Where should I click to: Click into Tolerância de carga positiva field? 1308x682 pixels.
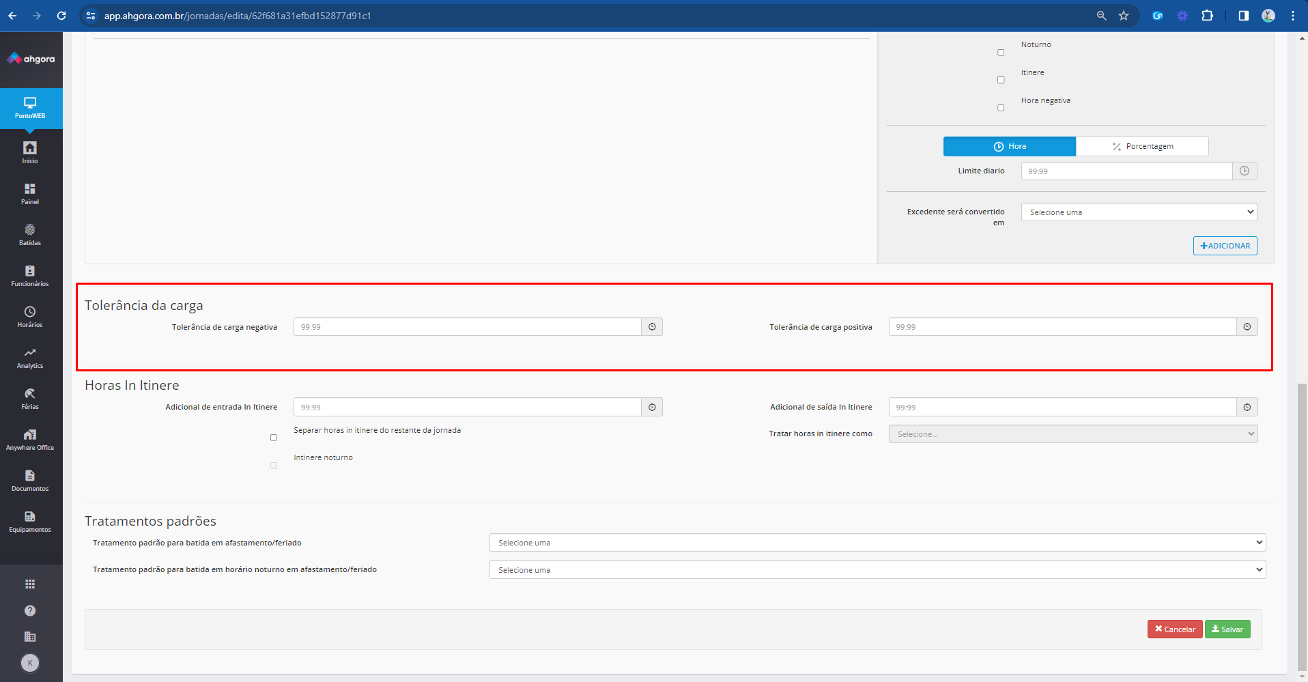pos(1063,327)
